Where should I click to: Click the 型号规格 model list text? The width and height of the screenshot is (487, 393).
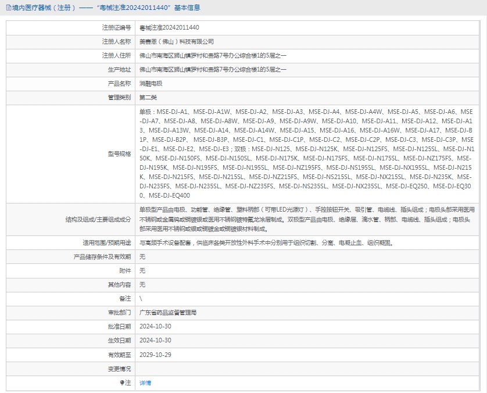pyautogui.click(x=306, y=153)
